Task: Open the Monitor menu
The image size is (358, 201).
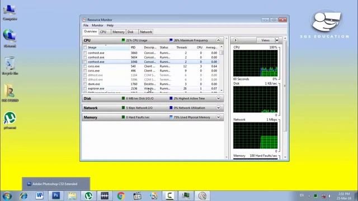Action: (97, 25)
